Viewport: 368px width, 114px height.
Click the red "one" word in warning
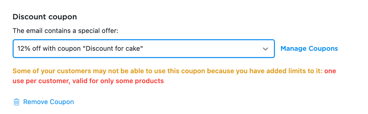click(330, 71)
